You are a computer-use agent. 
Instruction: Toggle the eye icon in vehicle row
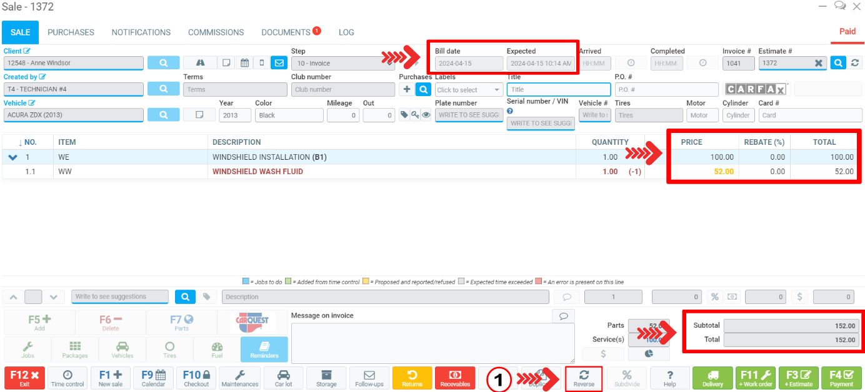426,115
